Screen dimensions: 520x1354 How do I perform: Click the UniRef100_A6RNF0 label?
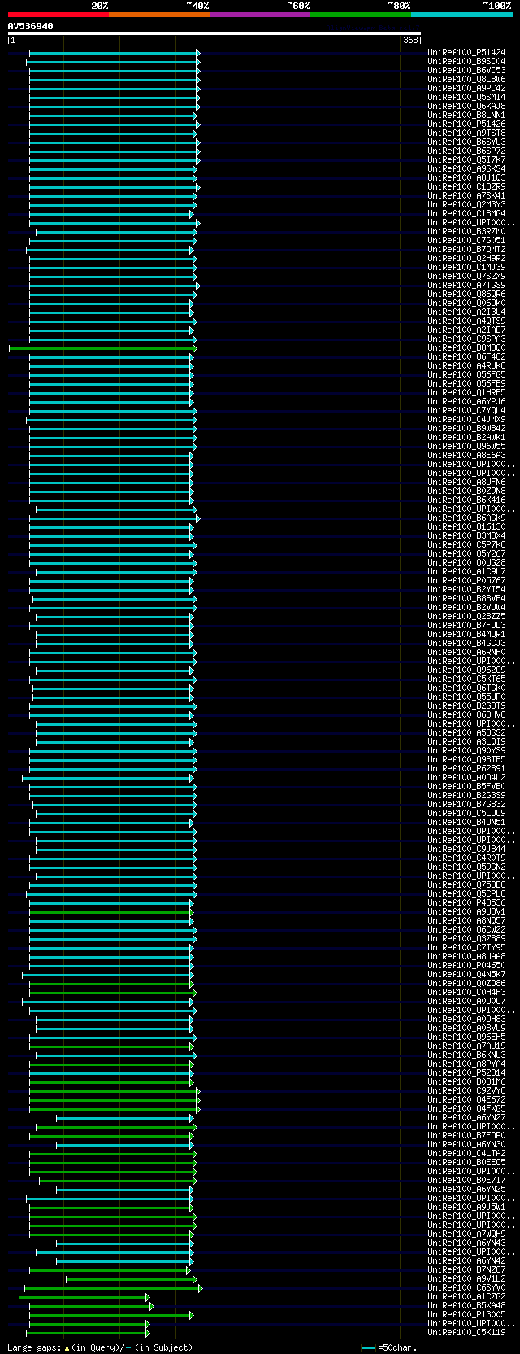click(x=466, y=653)
